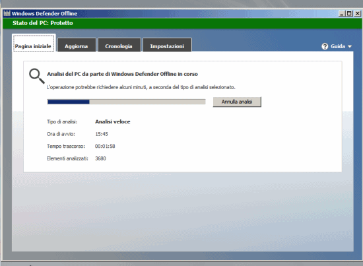This screenshot has width=363, height=266.
Task: Maximize the Windows Defender Offline window
Action: coord(349,14)
